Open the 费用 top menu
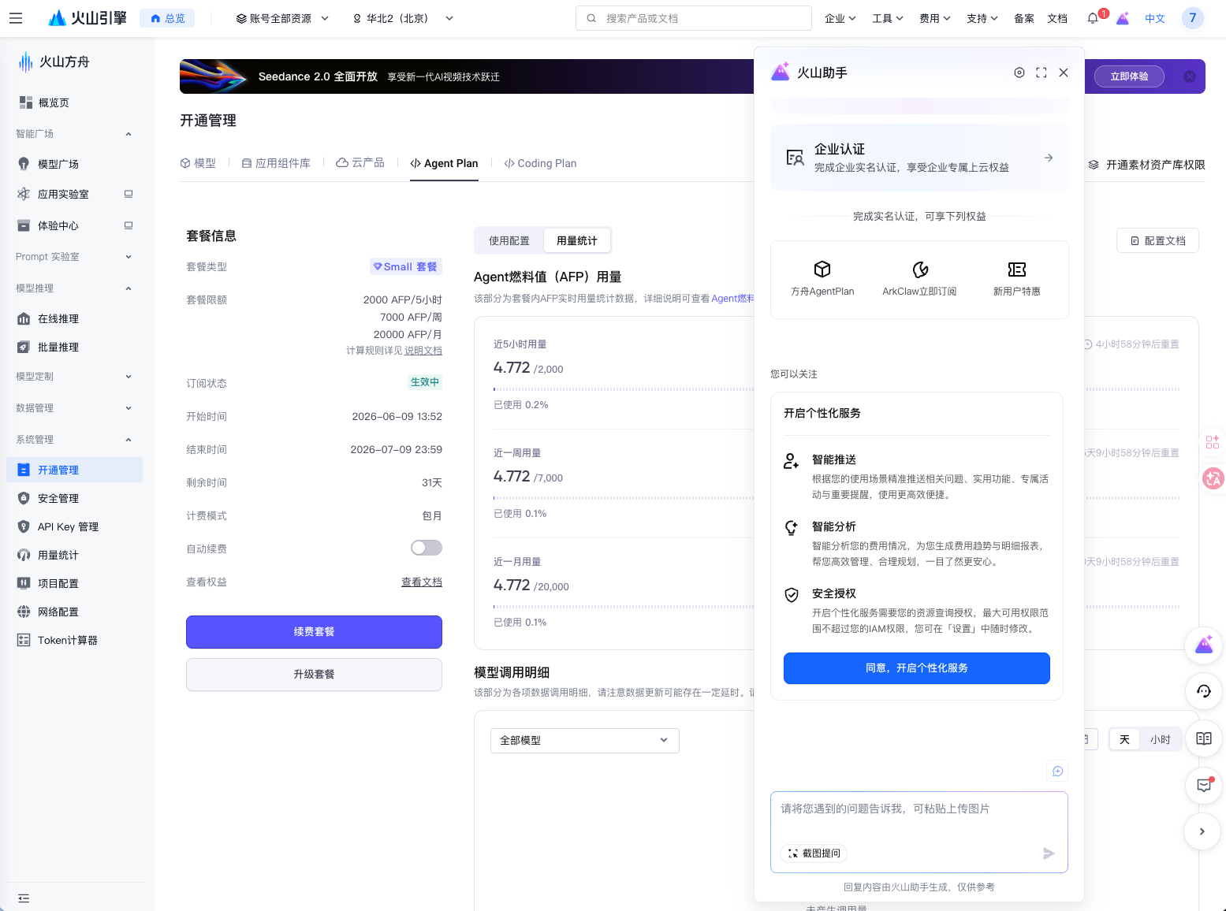 935,18
